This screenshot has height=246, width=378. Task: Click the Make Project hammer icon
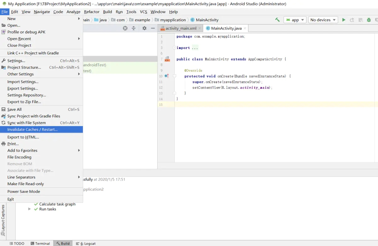[x=277, y=20]
